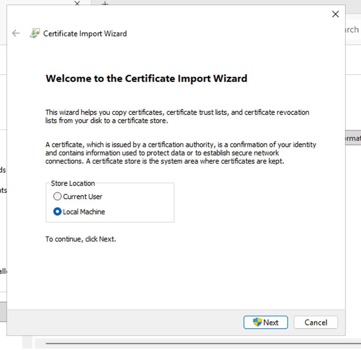The height and width of the screenshot is (350, 361).
Task: Cancel the certificate import
Action: click(x=316, y=322)
